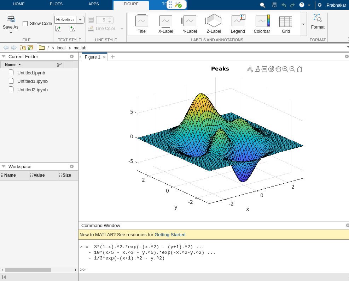
Task: Switch to the PLOTS ribbon tab
Action: (x=56, y=4)
